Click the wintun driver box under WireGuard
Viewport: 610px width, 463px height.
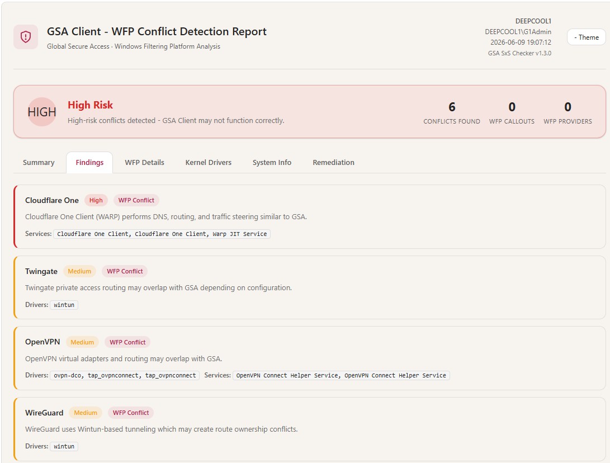[x=64, y=446]
